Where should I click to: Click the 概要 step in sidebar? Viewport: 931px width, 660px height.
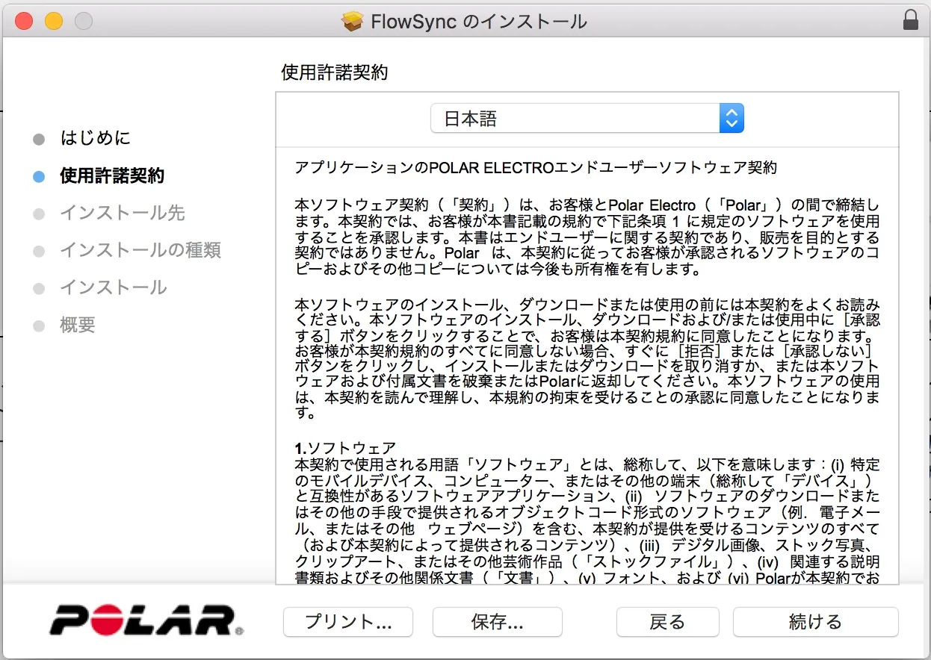(78, 326)
